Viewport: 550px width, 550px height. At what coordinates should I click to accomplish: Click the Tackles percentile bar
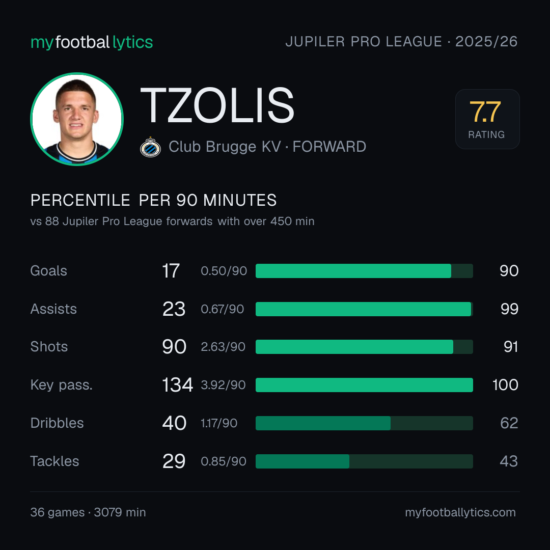364,461
